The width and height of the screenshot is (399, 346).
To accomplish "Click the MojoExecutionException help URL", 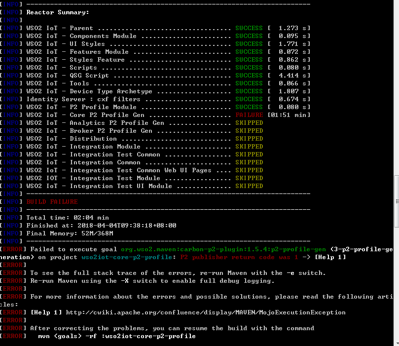I will click(x=206, y=312).
